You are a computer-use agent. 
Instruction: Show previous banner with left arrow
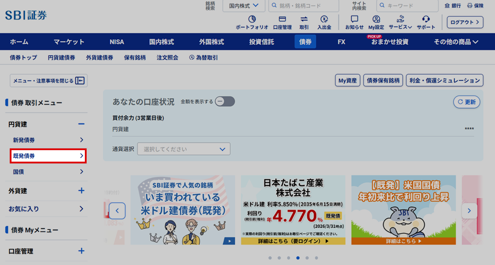[117, 211]
